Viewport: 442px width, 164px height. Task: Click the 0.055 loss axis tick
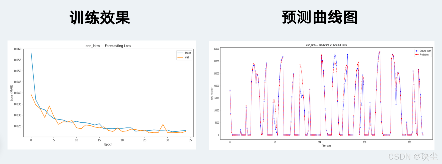18,60
